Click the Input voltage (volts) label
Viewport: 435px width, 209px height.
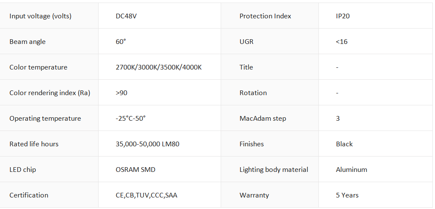pyautogui.click(x=40, y=16)
